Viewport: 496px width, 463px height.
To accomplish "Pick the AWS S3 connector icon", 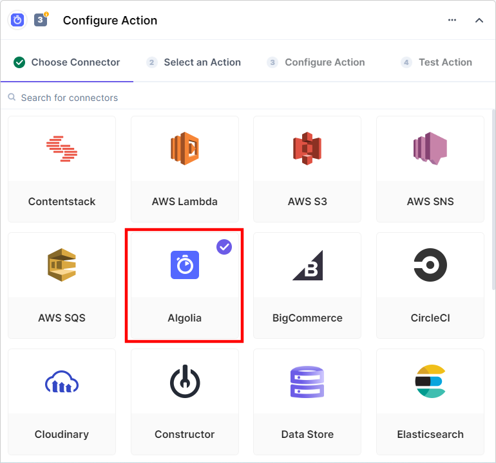I will (307, 149).
